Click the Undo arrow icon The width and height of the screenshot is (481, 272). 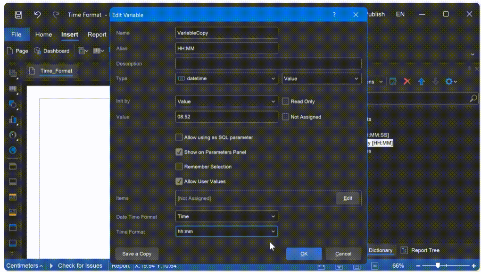pyautogui.click(x=38, y=15)
